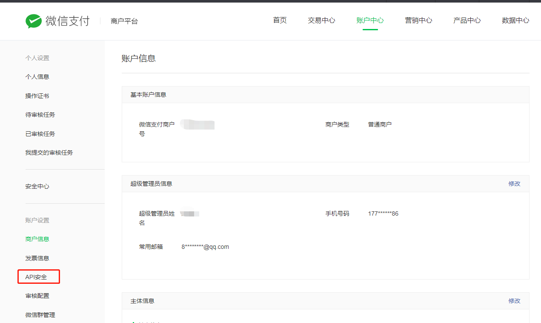Click the WeChat Pay logo icon
541x323 pixels.
pyautogui.click(x=34, y=21)
